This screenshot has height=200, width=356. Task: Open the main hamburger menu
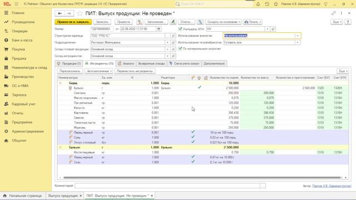coord(16,4)
